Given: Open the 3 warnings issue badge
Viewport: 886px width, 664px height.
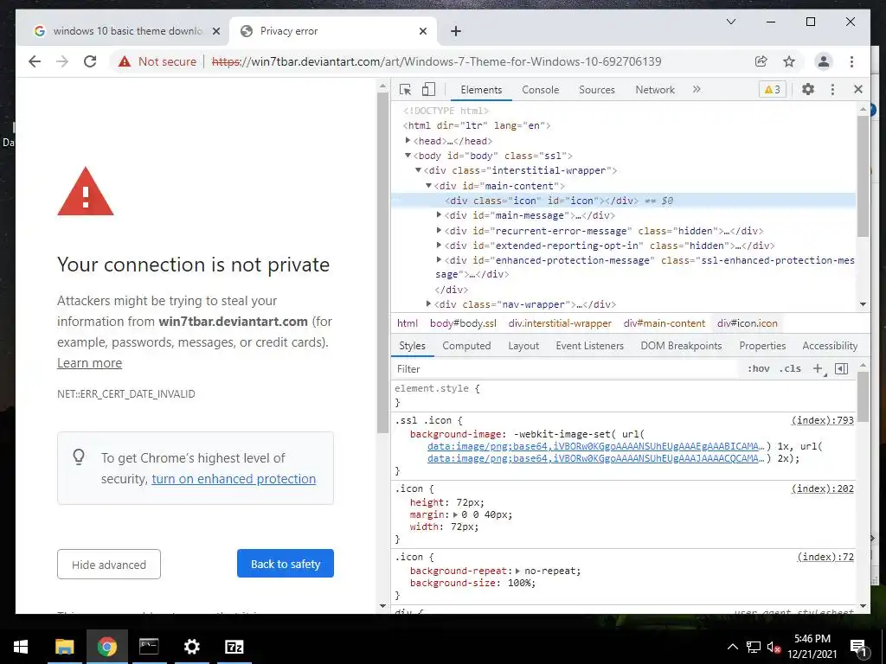Looking at the screenshot, I should click(773, 89).
